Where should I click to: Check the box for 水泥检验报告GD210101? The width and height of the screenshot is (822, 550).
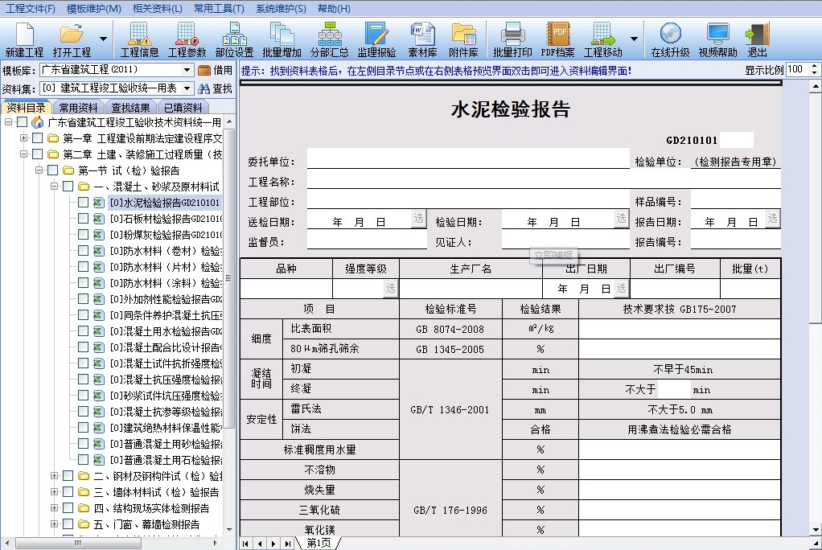(x=83, y=203)
